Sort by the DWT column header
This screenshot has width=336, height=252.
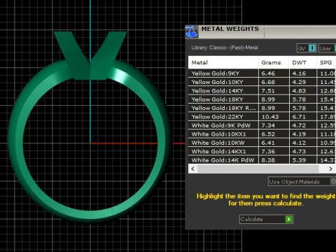tap(302, 62)
